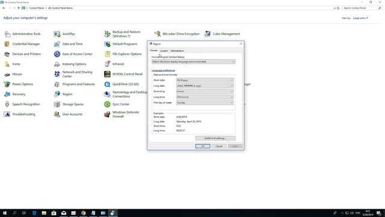Expand the address bar history dropdown

click(x=334, y=8)
